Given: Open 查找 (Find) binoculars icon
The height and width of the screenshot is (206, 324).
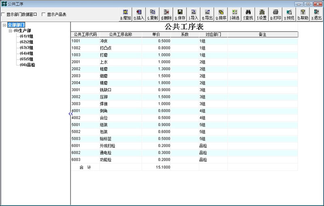Looking at the screenshot, I should 248,15.
